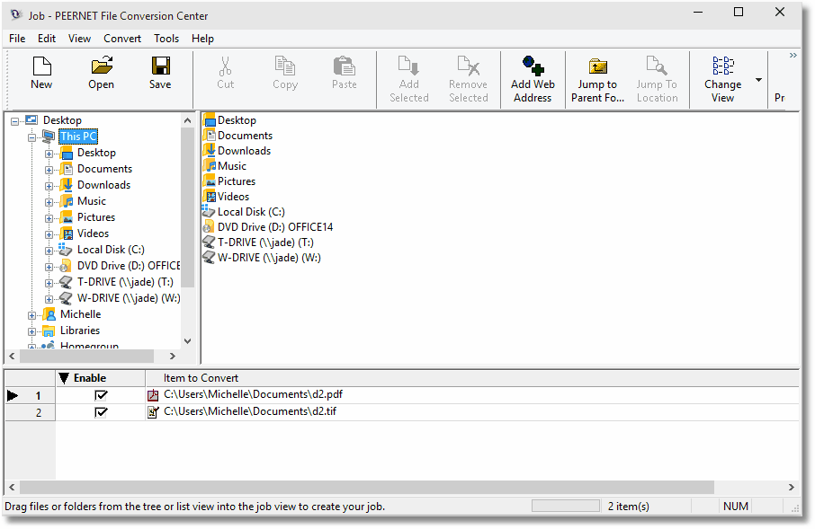Click the Item to Convert column header
This screenshot has height=529, width=815.
pos(201,378)
